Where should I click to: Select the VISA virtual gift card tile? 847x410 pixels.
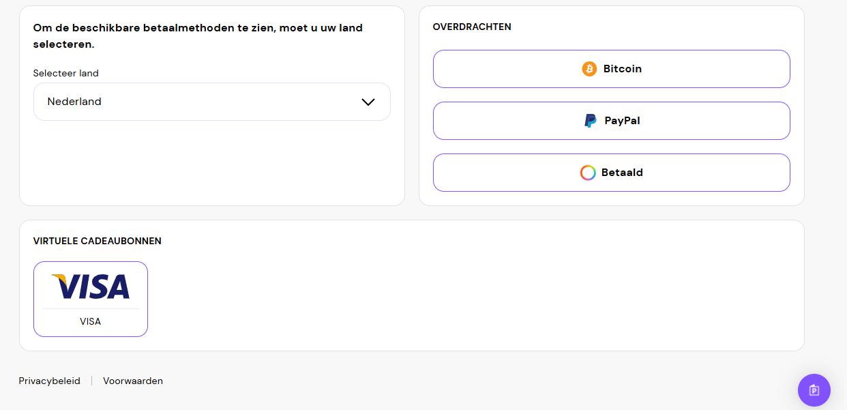tap(91, 299)
